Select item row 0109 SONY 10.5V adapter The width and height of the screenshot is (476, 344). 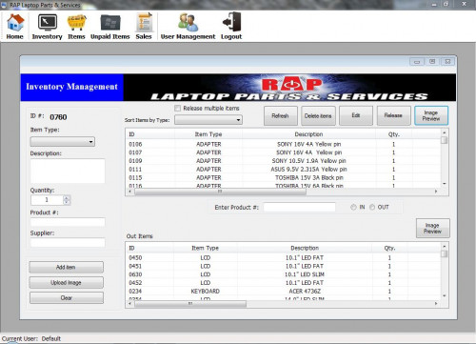point(283,161)
